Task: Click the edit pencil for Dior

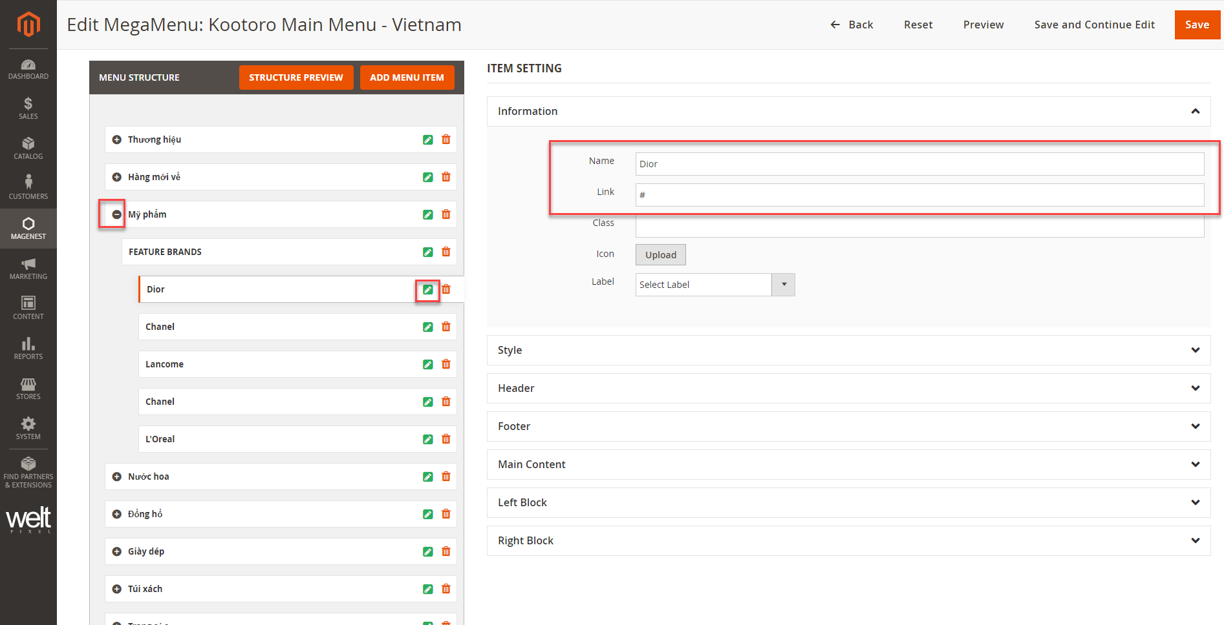Action: [x=428, y=289]
